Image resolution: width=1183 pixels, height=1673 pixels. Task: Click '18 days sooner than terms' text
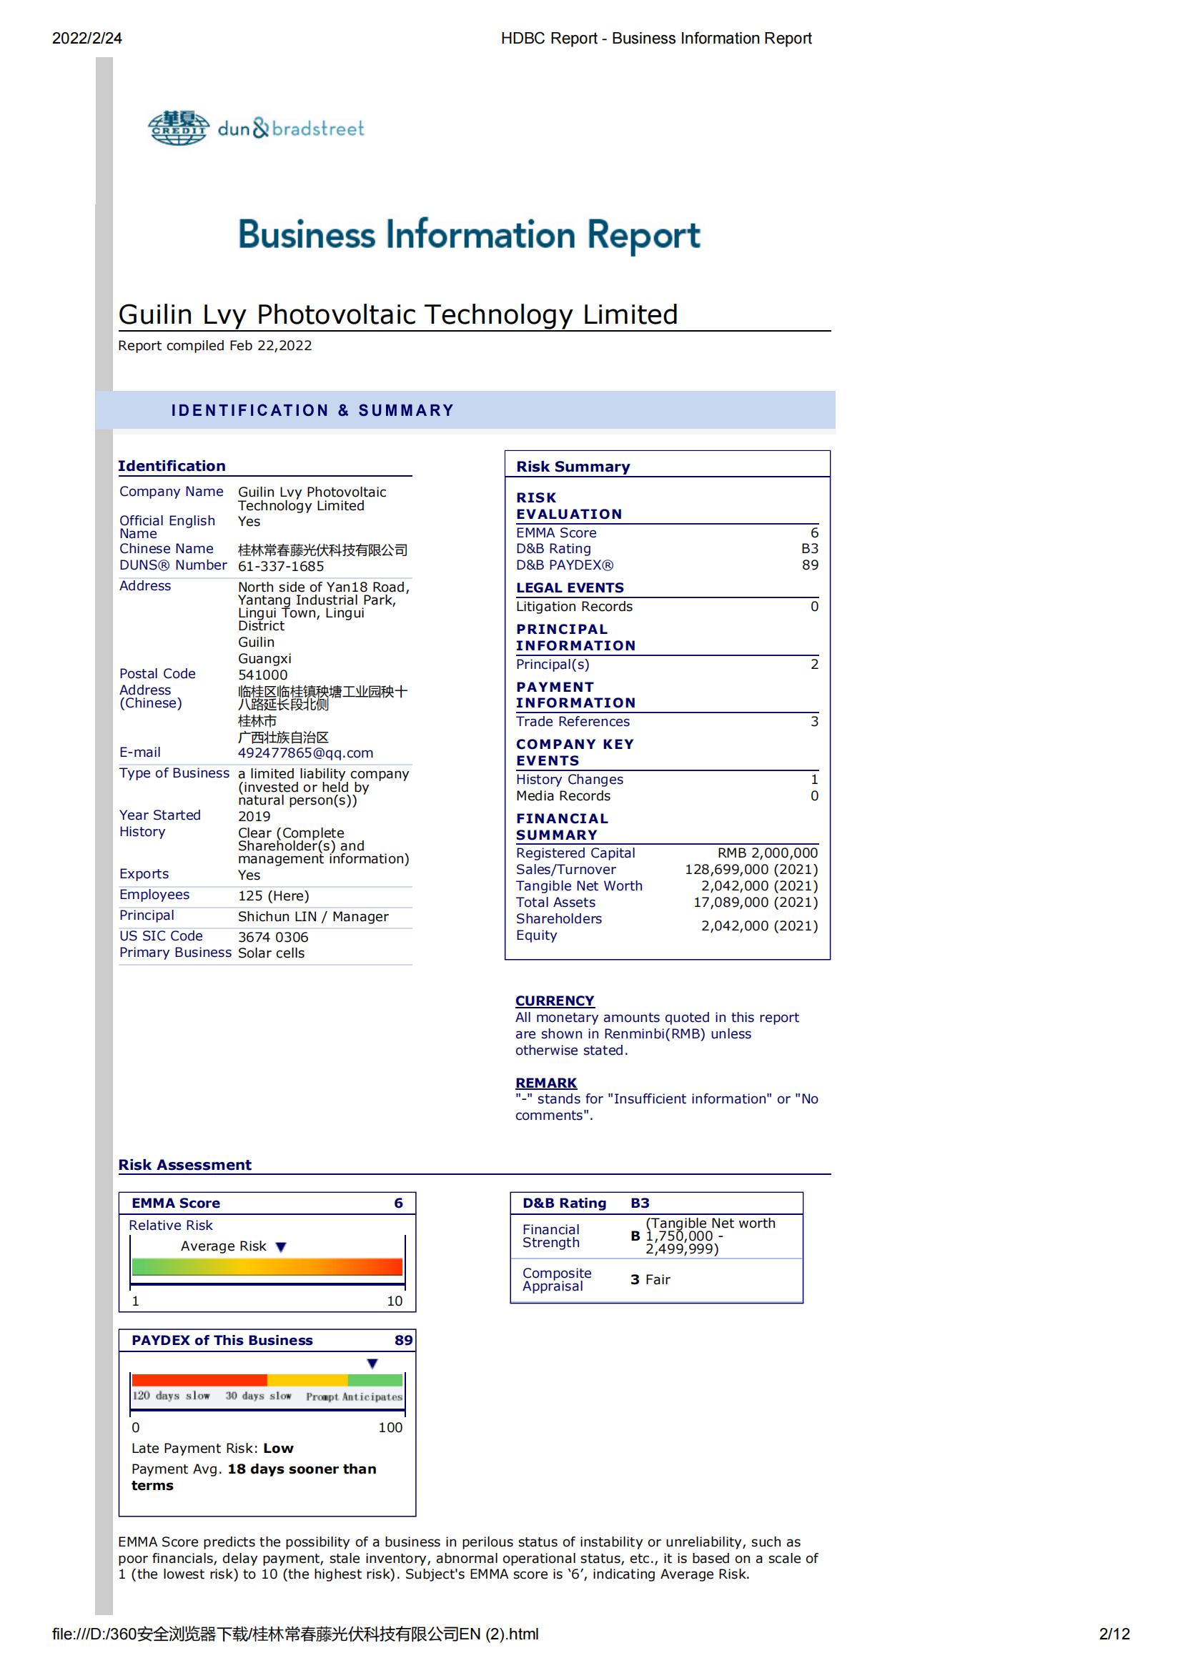(254, 1477)
